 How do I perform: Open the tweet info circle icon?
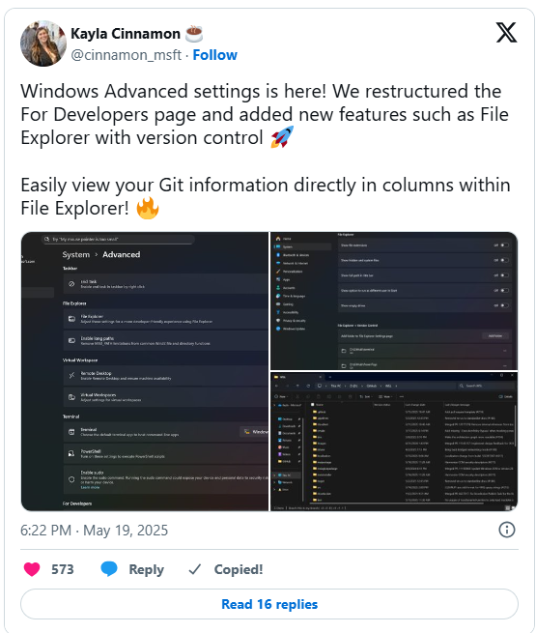click(x=507, y=530)
